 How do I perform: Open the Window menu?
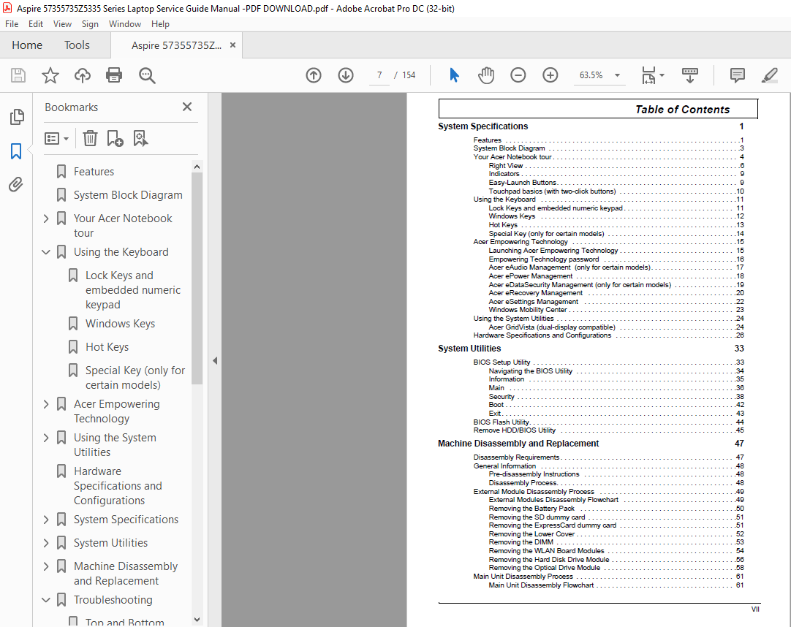pos(124,23)
